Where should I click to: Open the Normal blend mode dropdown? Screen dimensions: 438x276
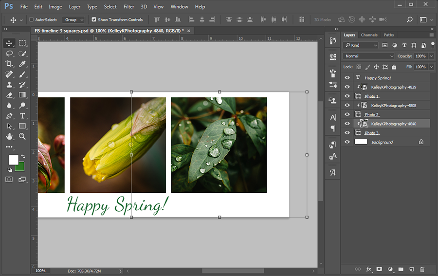click(368, 56)
